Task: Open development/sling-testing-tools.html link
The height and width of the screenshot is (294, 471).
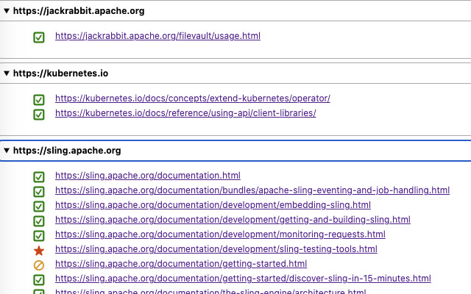Action: click(216, 249)
